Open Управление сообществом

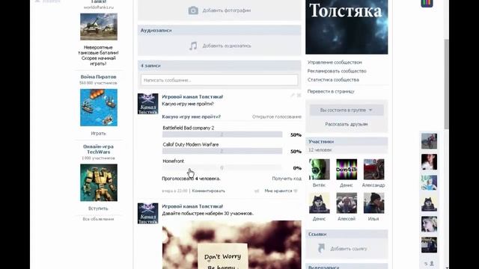coord(335,62)
